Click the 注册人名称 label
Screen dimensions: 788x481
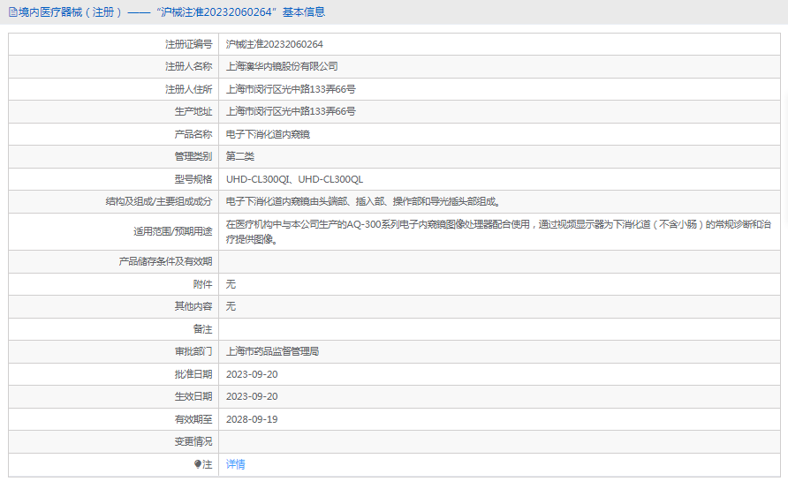[188, 66]
